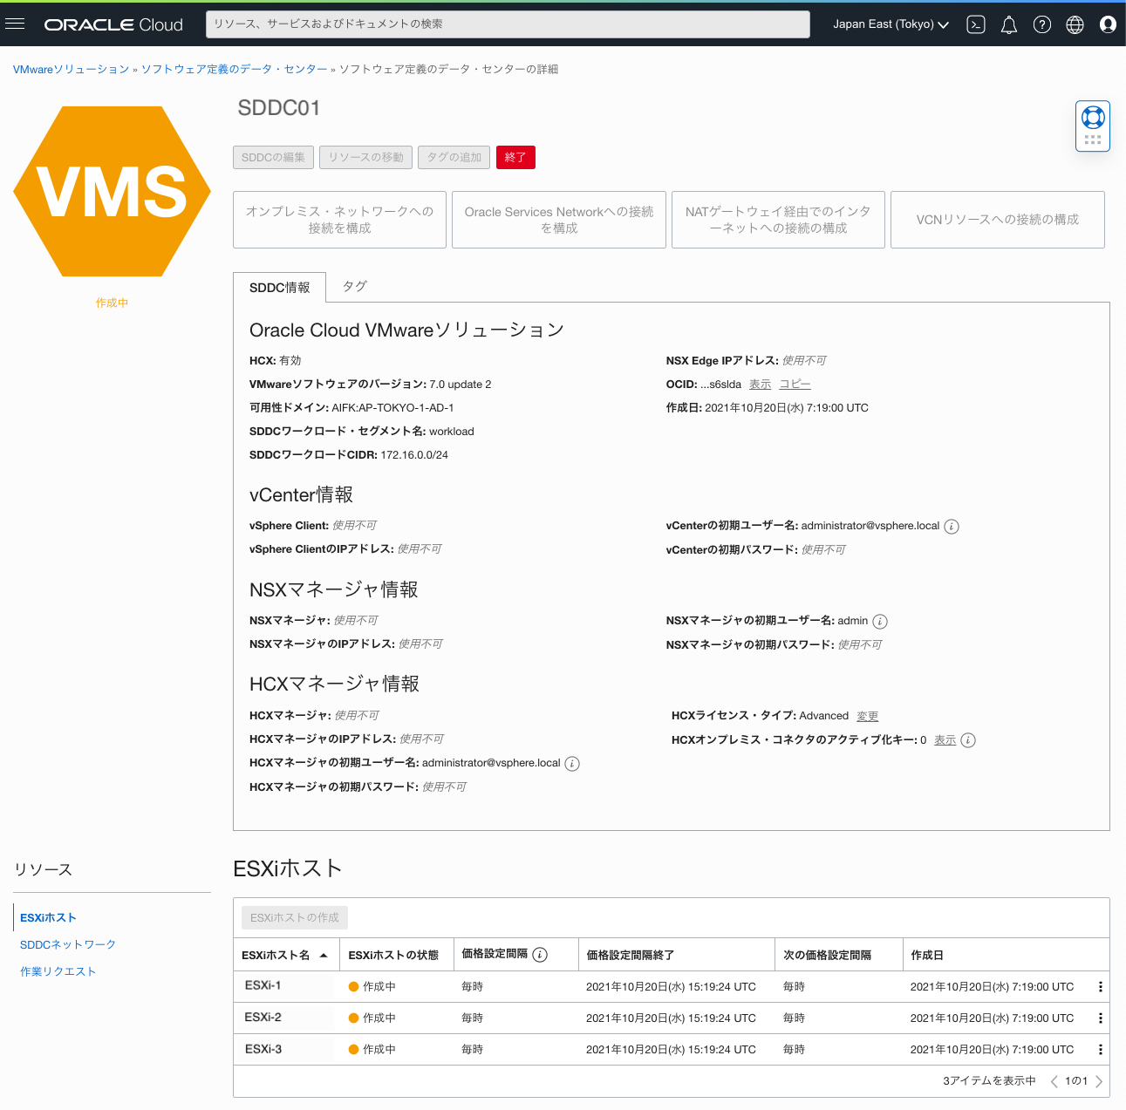Switch to the タグ tab
The image size is (1126, 1110).
tap(354, 286)
